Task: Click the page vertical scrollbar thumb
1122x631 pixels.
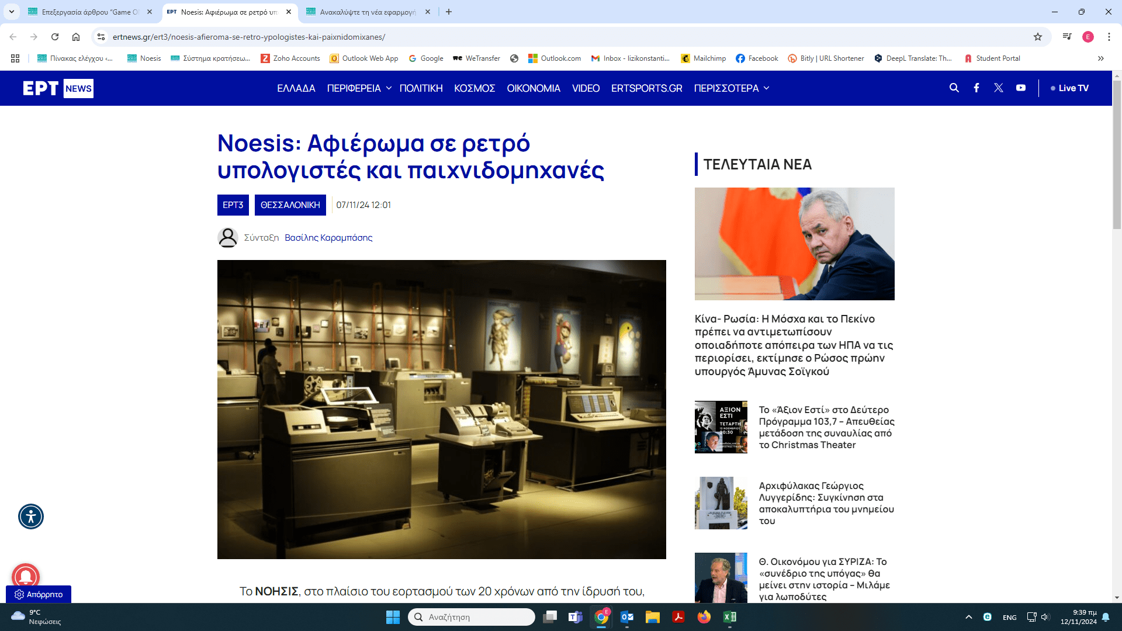Action: coord(1117,155)
